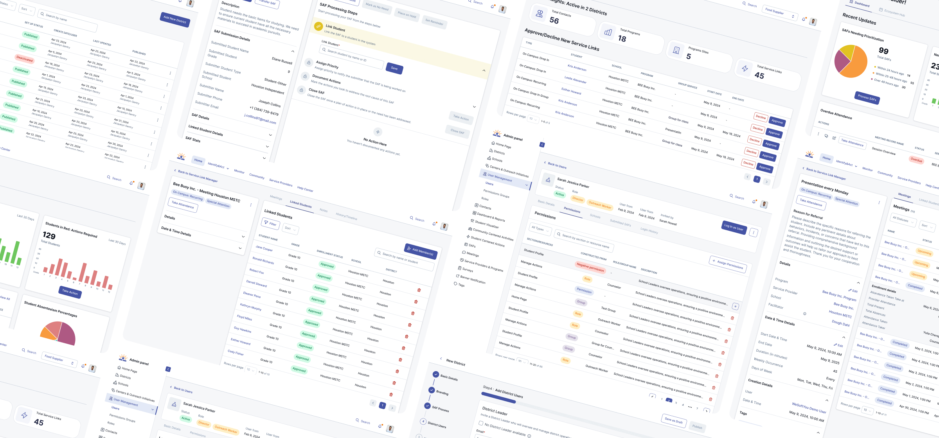Click the Total Contacts card icon

click(x=540, y=14)
